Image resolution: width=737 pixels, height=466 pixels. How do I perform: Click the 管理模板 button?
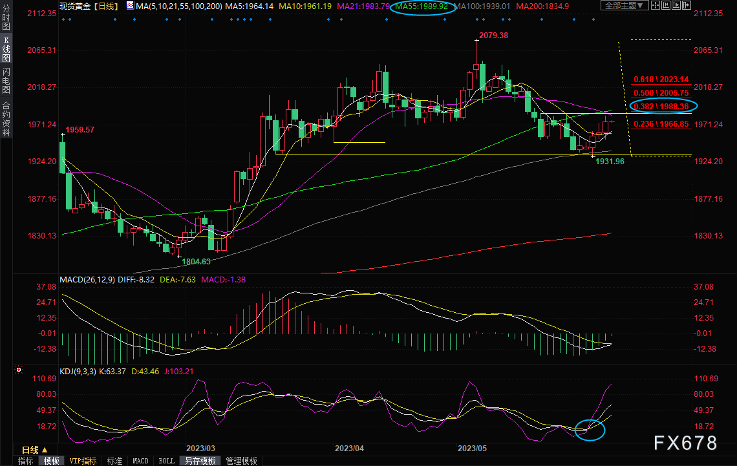pos(242,461)
